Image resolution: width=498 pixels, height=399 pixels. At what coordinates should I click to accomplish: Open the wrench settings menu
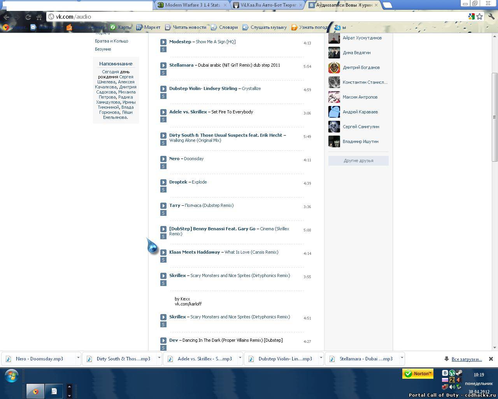pos(491,16)
